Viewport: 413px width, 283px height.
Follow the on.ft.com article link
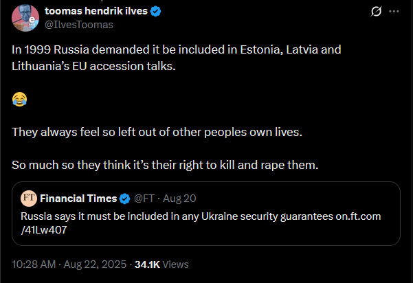[x=358, y=216]
